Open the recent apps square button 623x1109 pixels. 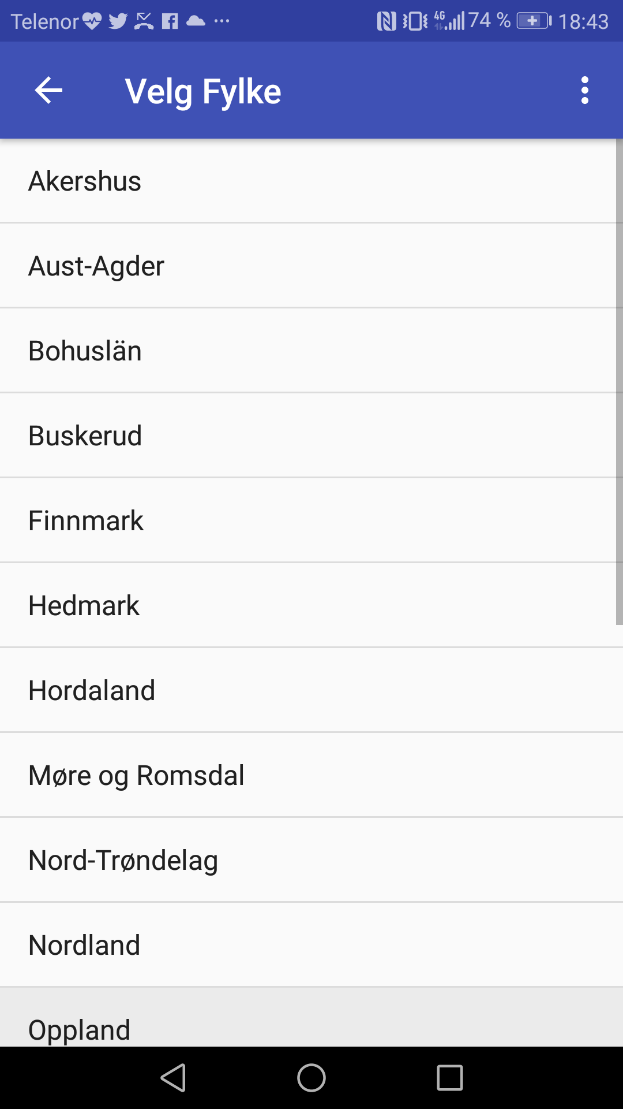tap(449, 1078)
